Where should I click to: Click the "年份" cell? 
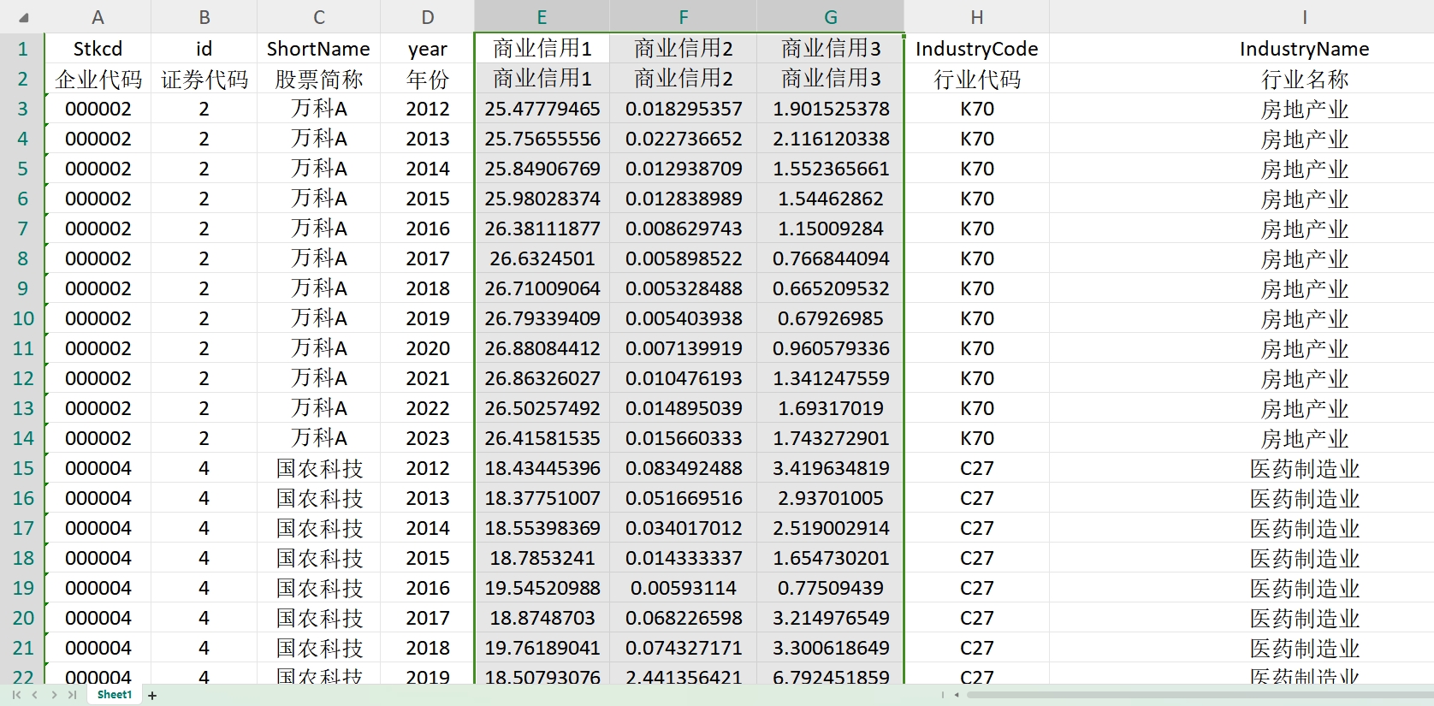click(x=427, y=79)
